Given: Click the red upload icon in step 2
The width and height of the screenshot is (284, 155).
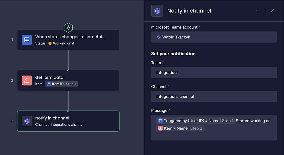Looking at the screenshot, I should pos(27,80).
